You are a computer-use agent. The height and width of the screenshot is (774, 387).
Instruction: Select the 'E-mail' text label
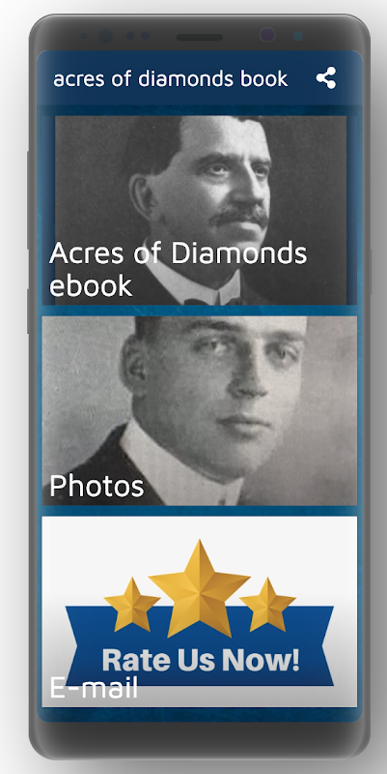[x=94, y=687]
